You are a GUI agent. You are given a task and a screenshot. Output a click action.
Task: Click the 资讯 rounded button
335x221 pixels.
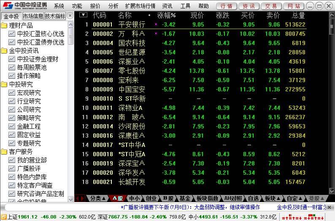[x=249, y=6]
